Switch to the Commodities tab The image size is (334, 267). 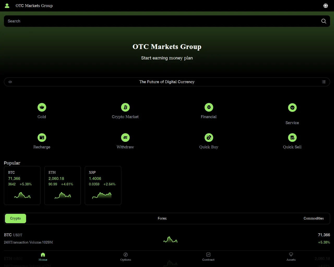point(313,219)
